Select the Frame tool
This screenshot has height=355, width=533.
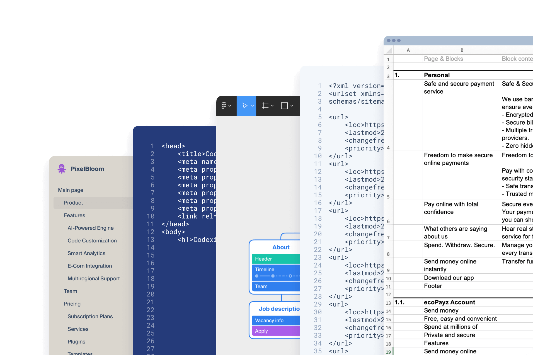(x=265, y=106)
